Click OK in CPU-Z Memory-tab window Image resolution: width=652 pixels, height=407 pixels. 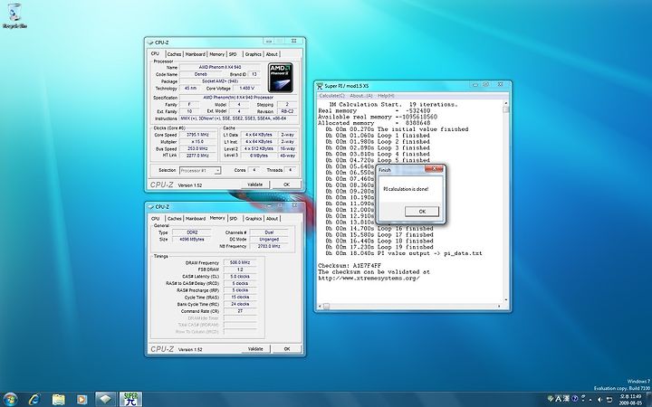[287, 349]
